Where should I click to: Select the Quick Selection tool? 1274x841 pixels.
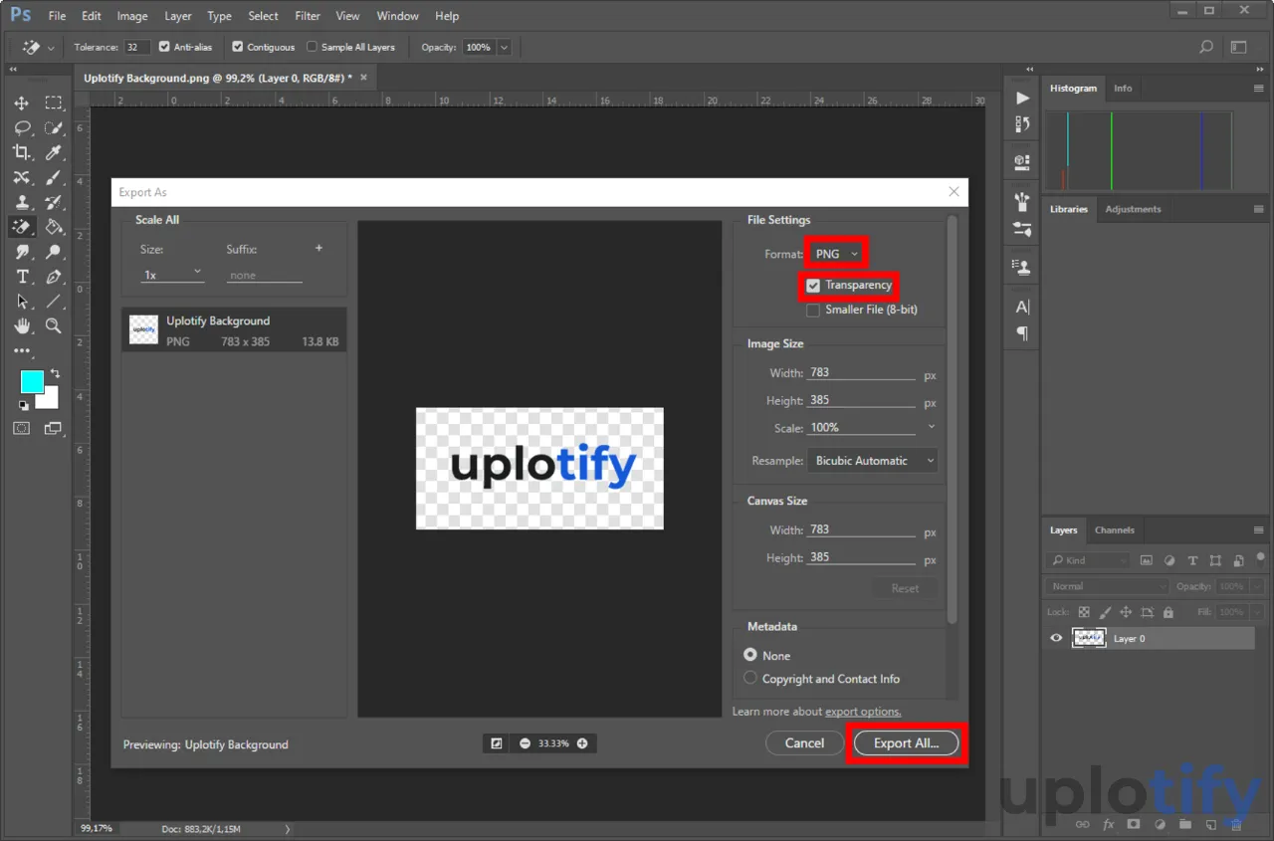[54, 128]
